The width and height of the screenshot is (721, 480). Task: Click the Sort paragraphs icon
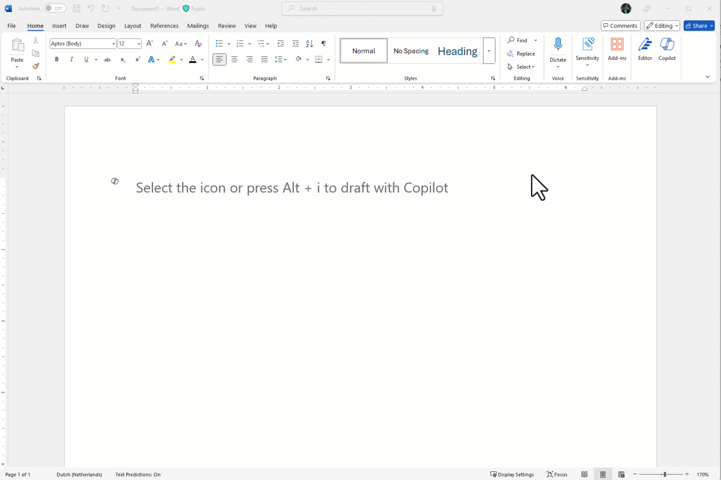pyautogui.click(x=310, y=44)
